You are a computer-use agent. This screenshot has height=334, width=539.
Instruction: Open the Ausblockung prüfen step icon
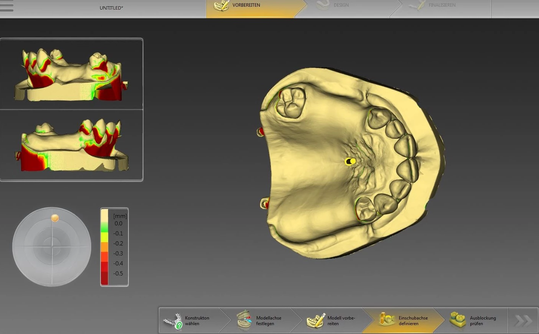pos(457,320)
